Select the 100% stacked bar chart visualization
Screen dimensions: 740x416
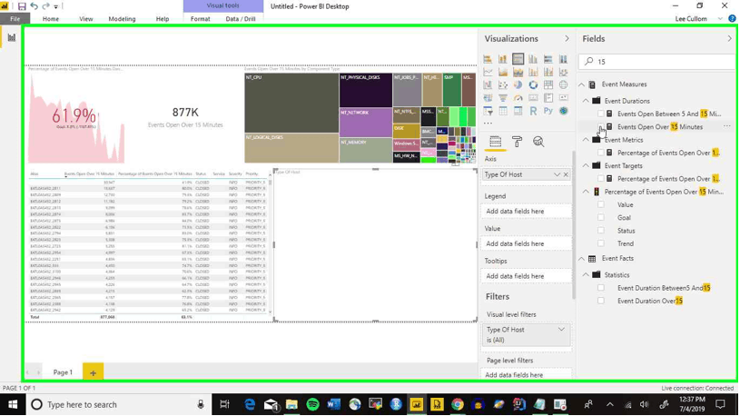click(548, 59)
